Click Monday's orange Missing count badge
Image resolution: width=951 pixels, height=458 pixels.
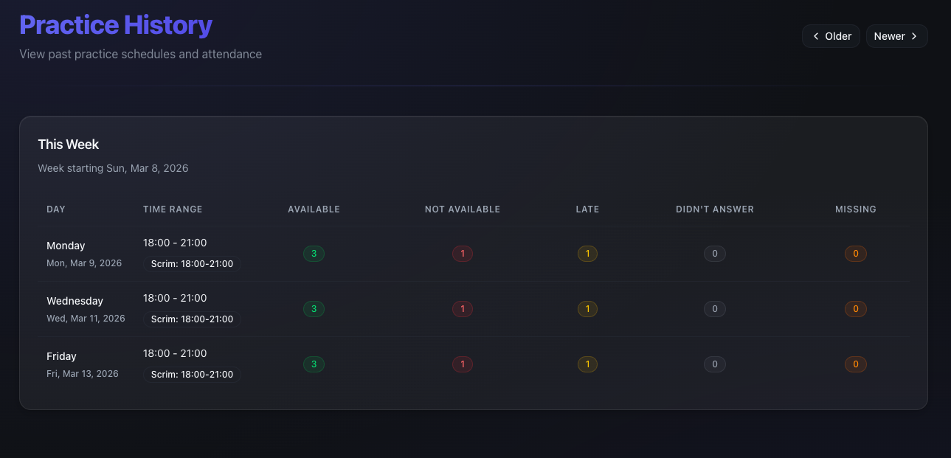point(855,253)
